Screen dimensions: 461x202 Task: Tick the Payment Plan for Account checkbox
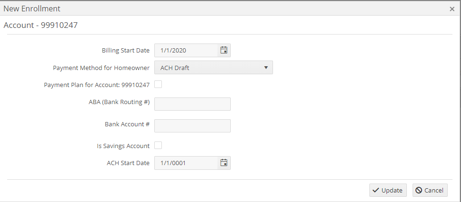[x=158, y=84]
